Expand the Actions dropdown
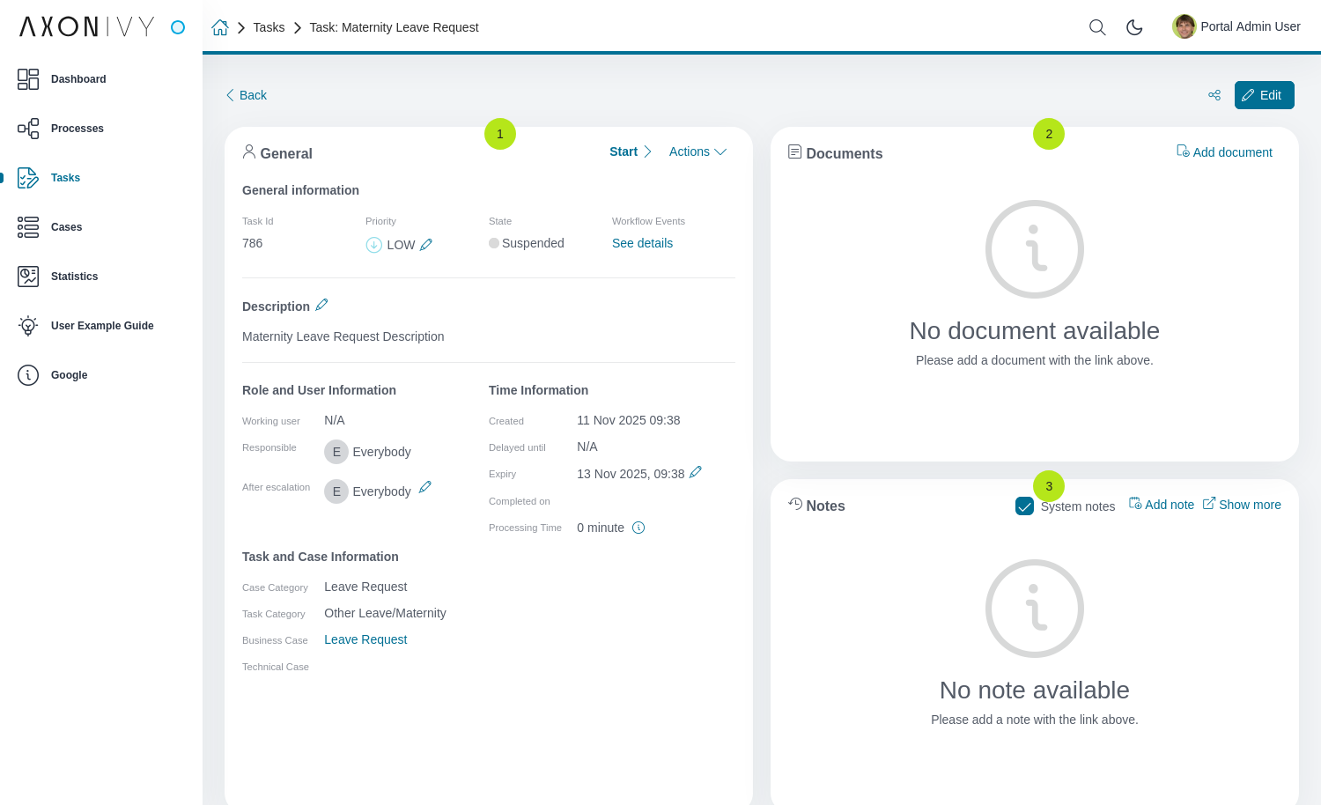Screen dimensions: 1321x805 pos(697,151)
